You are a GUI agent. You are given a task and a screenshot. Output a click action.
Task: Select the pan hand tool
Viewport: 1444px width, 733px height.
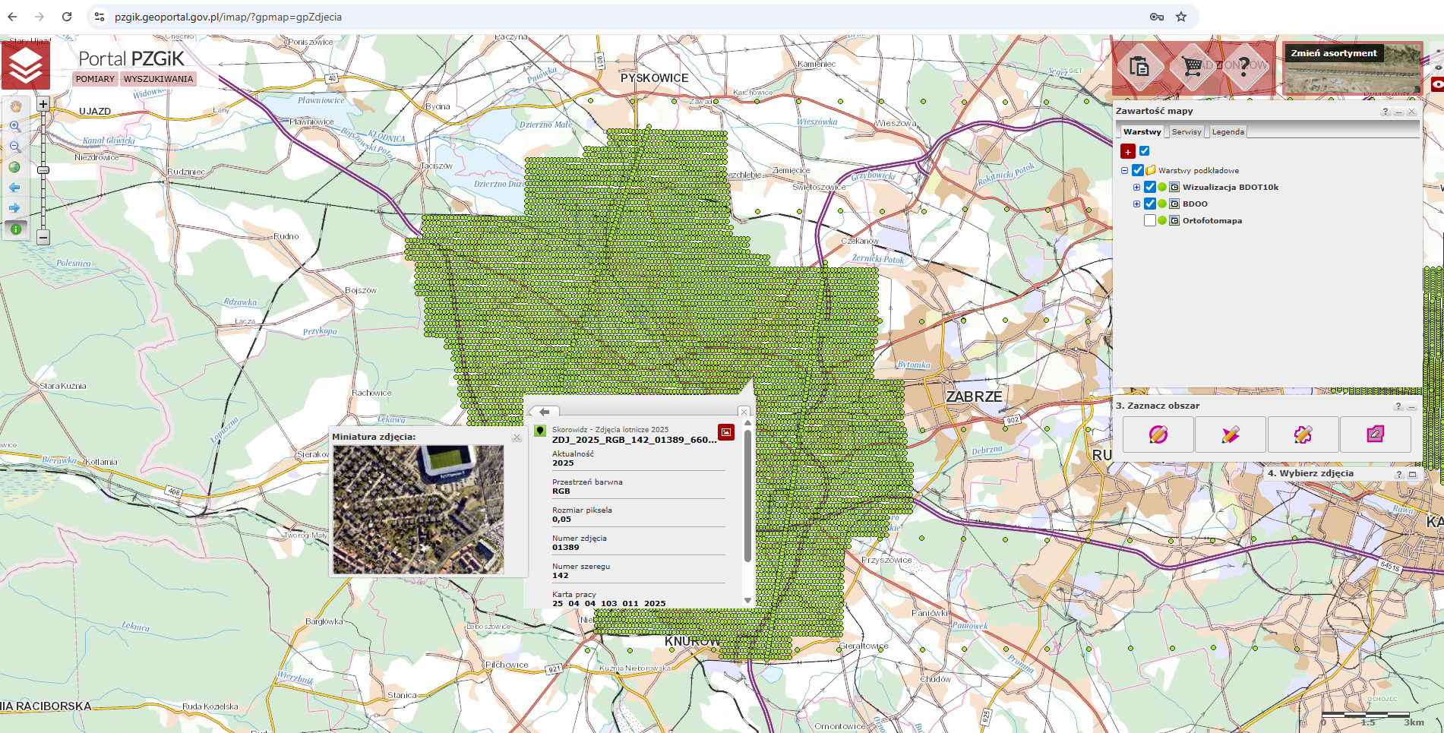click(x=15, y=106)
